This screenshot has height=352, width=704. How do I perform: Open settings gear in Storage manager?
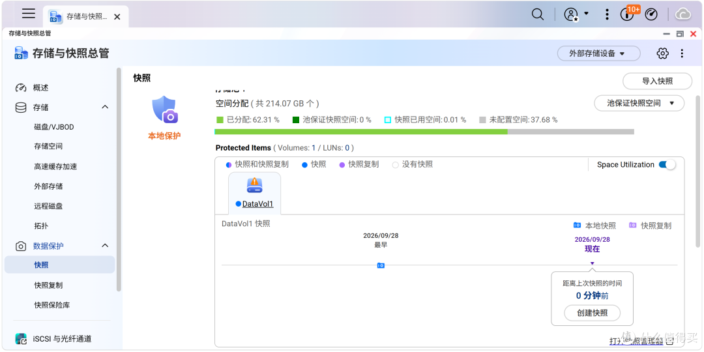662,53
